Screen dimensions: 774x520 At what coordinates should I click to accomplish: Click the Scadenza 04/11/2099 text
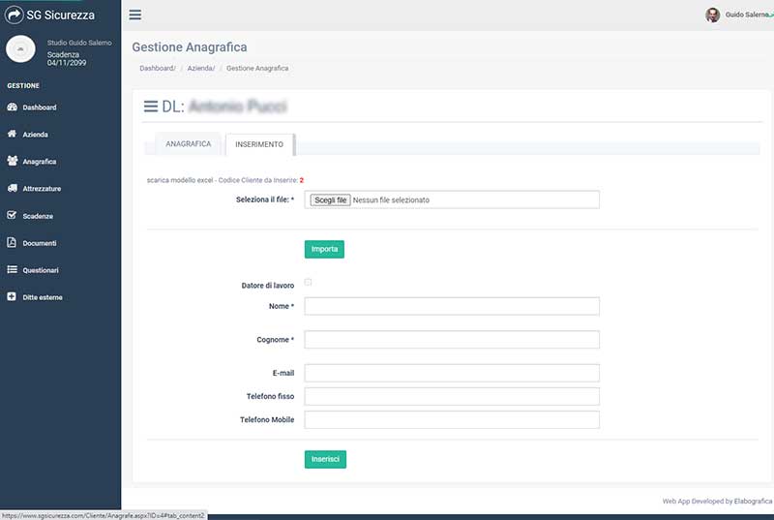tap(67, 59)
